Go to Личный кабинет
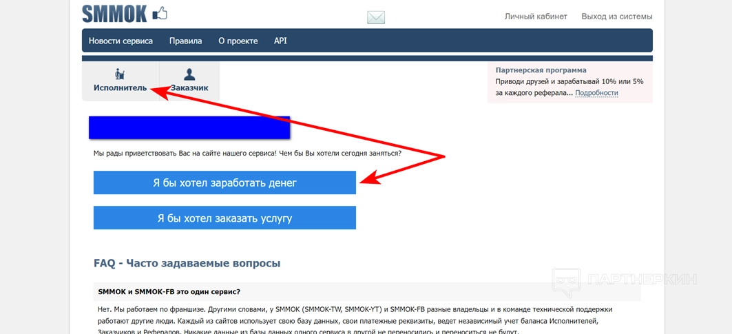The height and width of the screenshot is (334, 732). click(536, 17)
